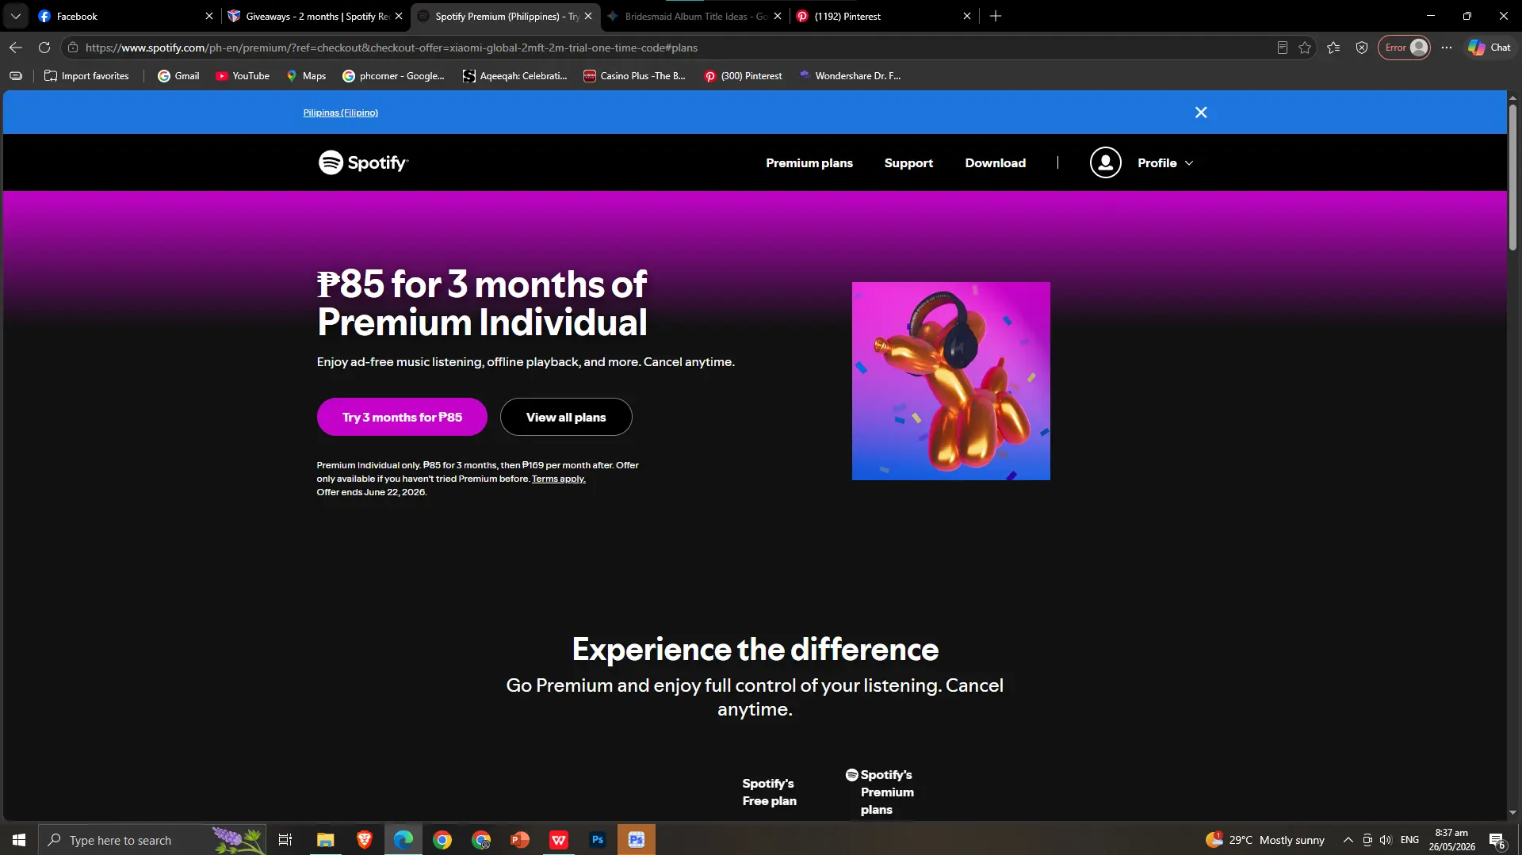Viewport: 1522px width, 855px height.
Task: Switch to Bridesmaid Album Title Ideas tab
Action: (x=695, y=16)
